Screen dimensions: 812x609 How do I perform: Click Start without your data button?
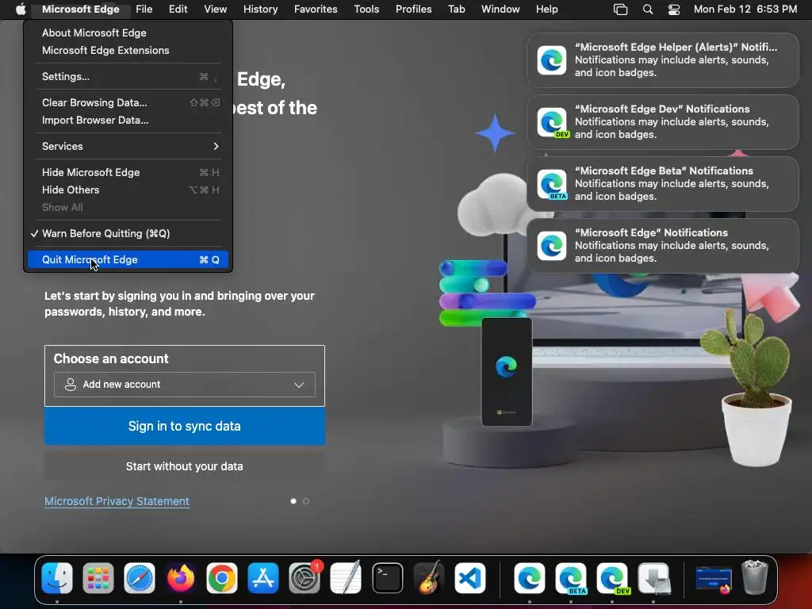pyautogui.click(x=184, y=466)
